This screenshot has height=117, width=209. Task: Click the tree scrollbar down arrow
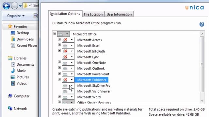[202, 101]
